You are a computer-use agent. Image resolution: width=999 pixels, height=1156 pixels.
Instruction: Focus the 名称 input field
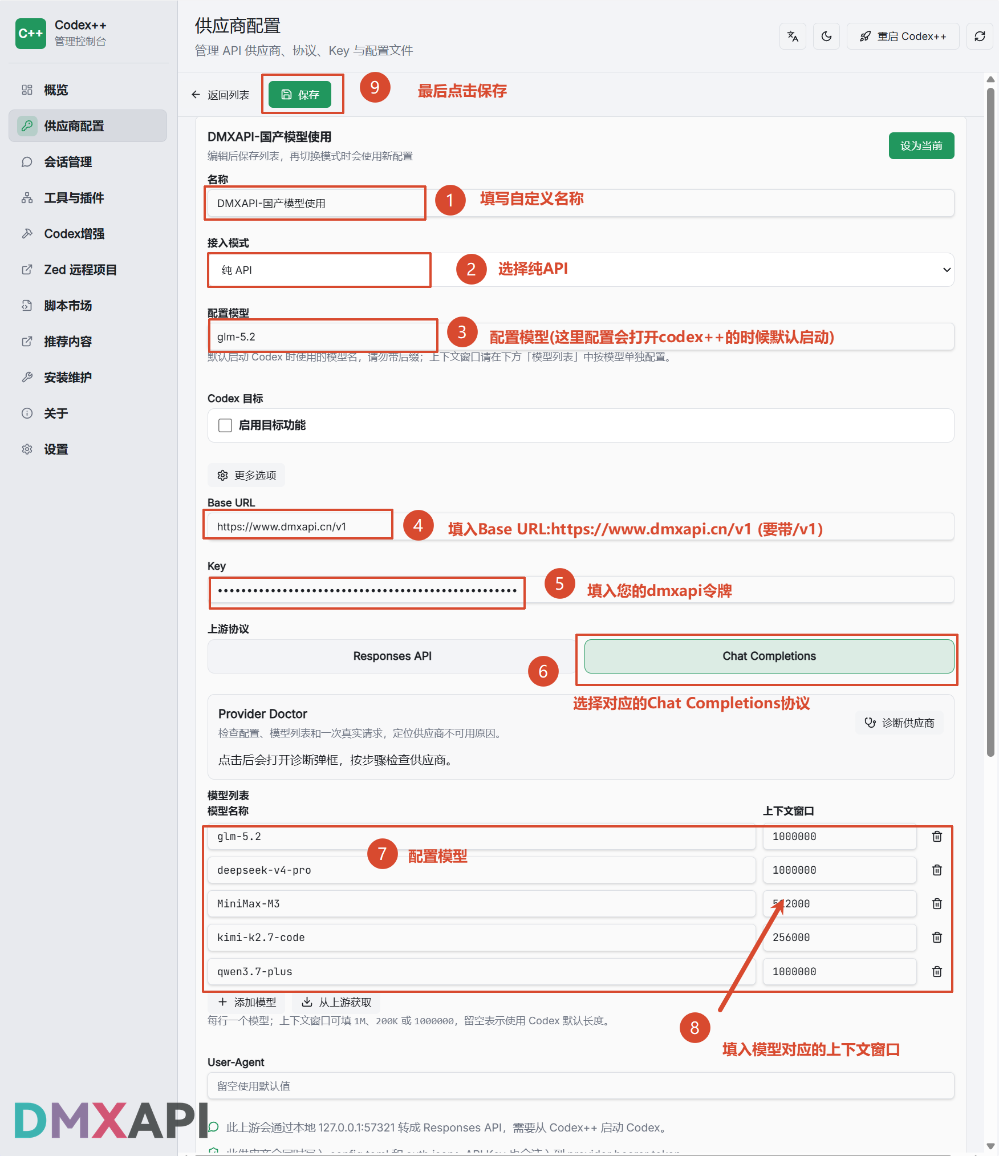(580, 203)
